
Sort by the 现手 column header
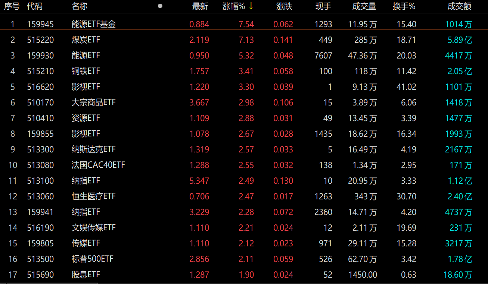click(323, 6)
